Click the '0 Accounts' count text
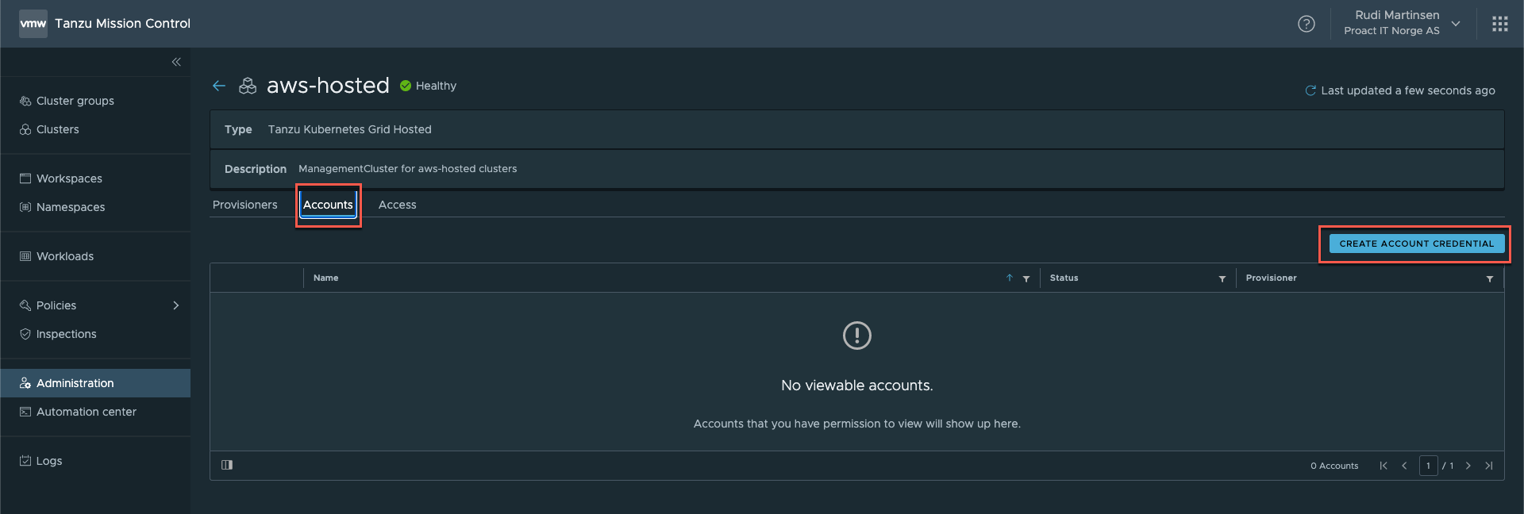Image resolution: width=1524 pixels, height=514 pixels. pos(1334,466)
